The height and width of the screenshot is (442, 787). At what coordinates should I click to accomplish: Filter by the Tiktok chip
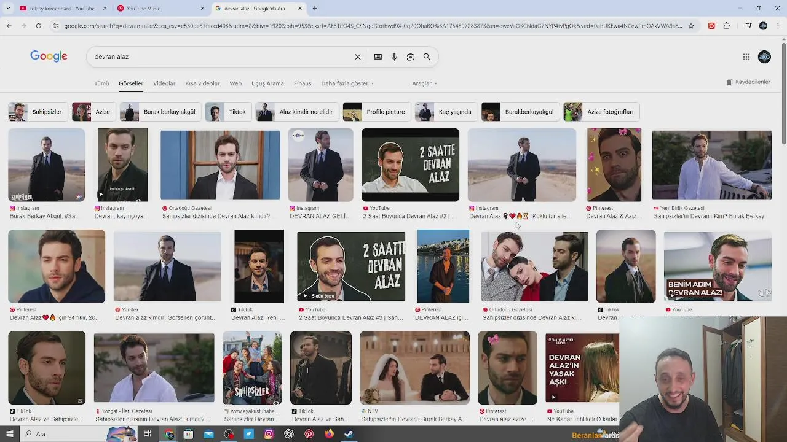227,112
